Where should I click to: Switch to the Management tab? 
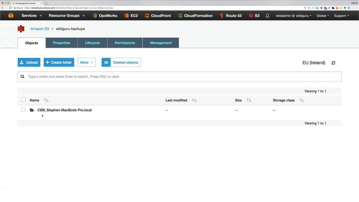(x=161, y=43)
